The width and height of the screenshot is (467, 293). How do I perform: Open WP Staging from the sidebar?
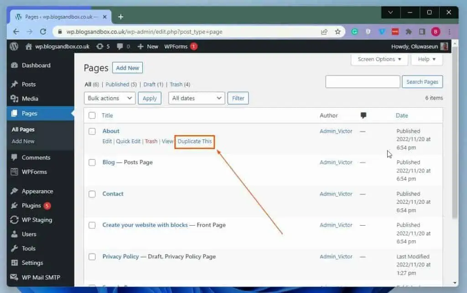click(36, 220)
